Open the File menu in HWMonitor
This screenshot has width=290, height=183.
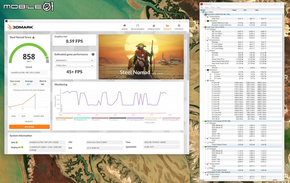point(202,7)
